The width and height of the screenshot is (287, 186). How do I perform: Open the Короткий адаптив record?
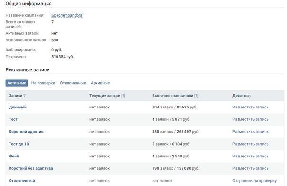click(x=26, y=132)
